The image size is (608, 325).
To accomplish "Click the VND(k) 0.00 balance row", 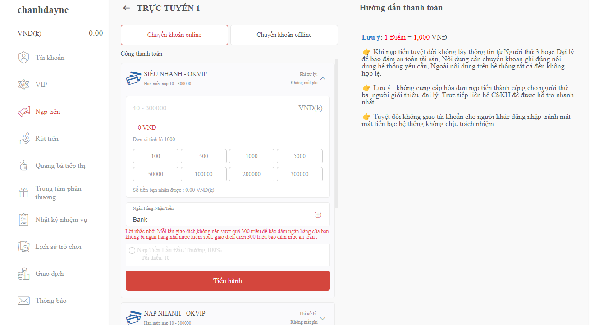I will [60, 33].
